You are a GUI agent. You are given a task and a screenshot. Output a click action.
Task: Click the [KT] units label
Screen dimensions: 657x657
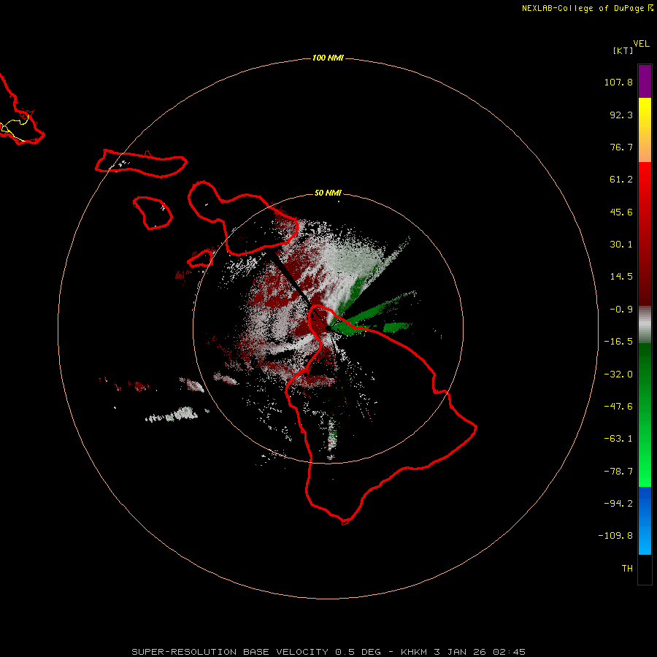click(623, 50)
